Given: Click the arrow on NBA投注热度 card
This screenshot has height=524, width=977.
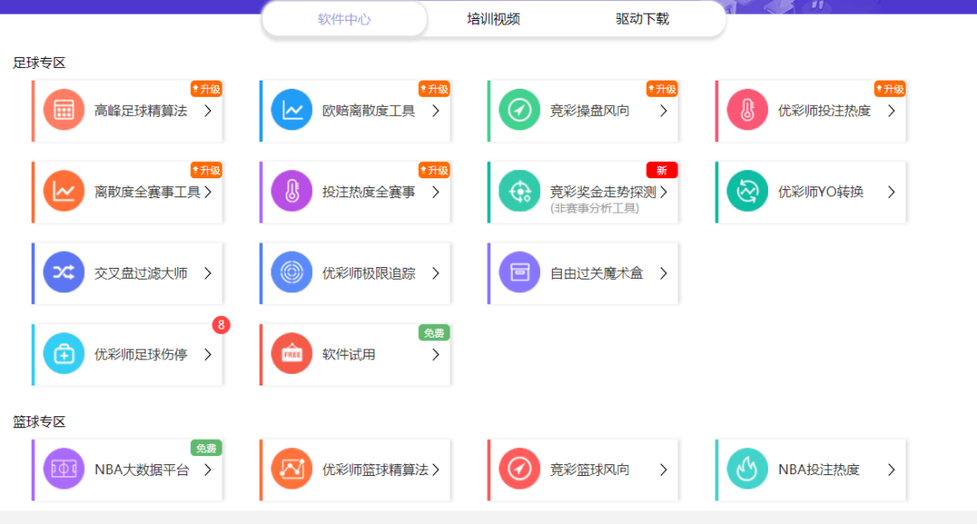Looking at the screenshot, I should tap(892, 470).
